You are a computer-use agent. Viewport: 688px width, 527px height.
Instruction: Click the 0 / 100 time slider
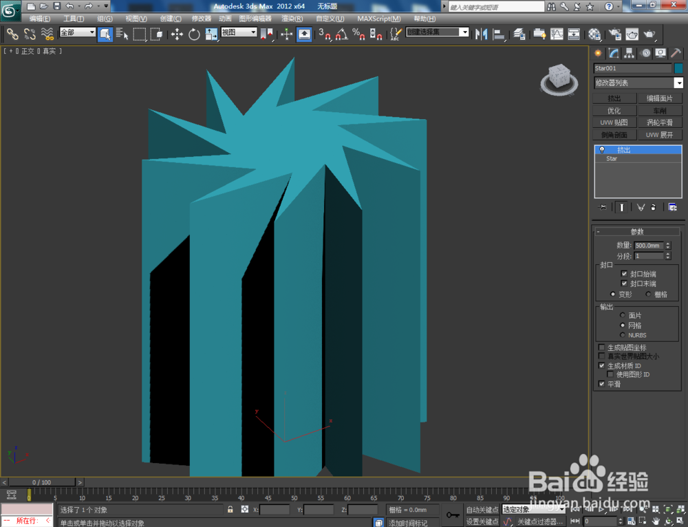point(42,482)
